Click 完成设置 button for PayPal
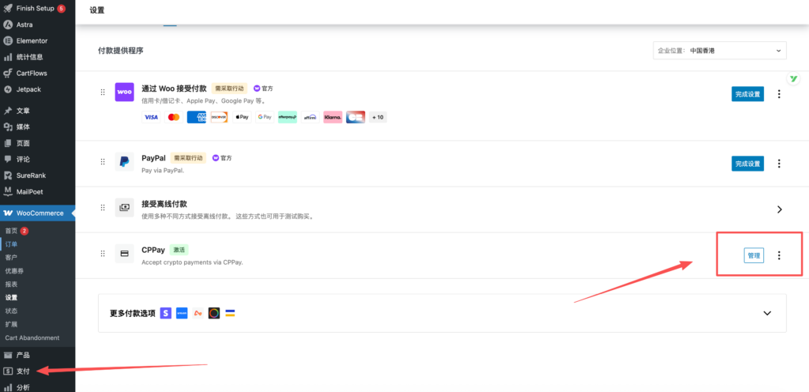The image size is (809, 392). coord(747,164)
